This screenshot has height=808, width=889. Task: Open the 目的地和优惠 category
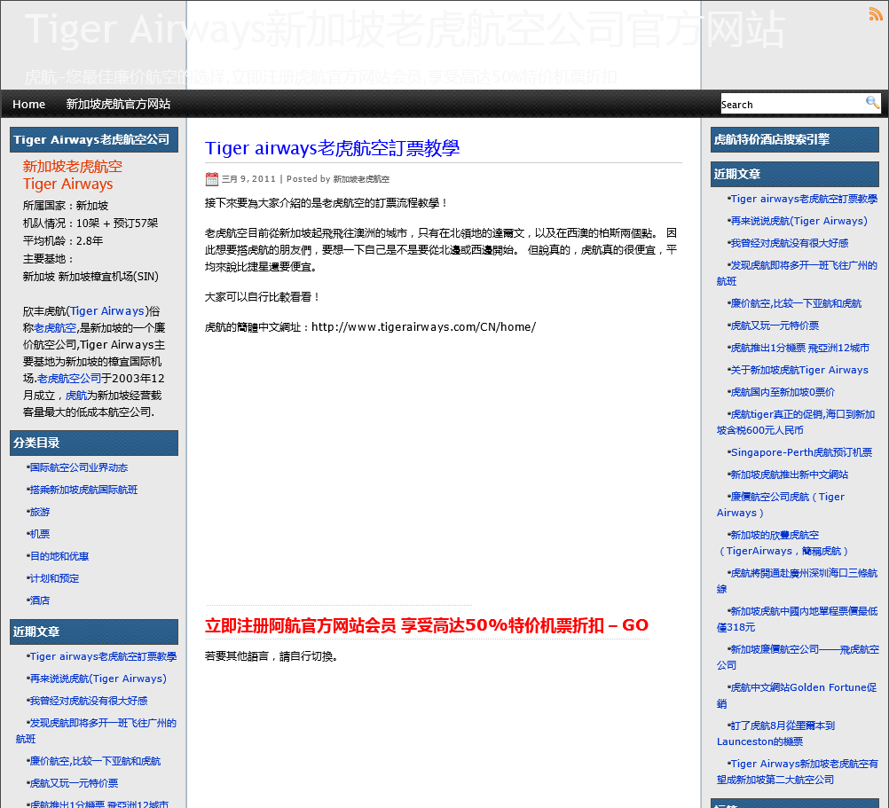coord(59,556)
